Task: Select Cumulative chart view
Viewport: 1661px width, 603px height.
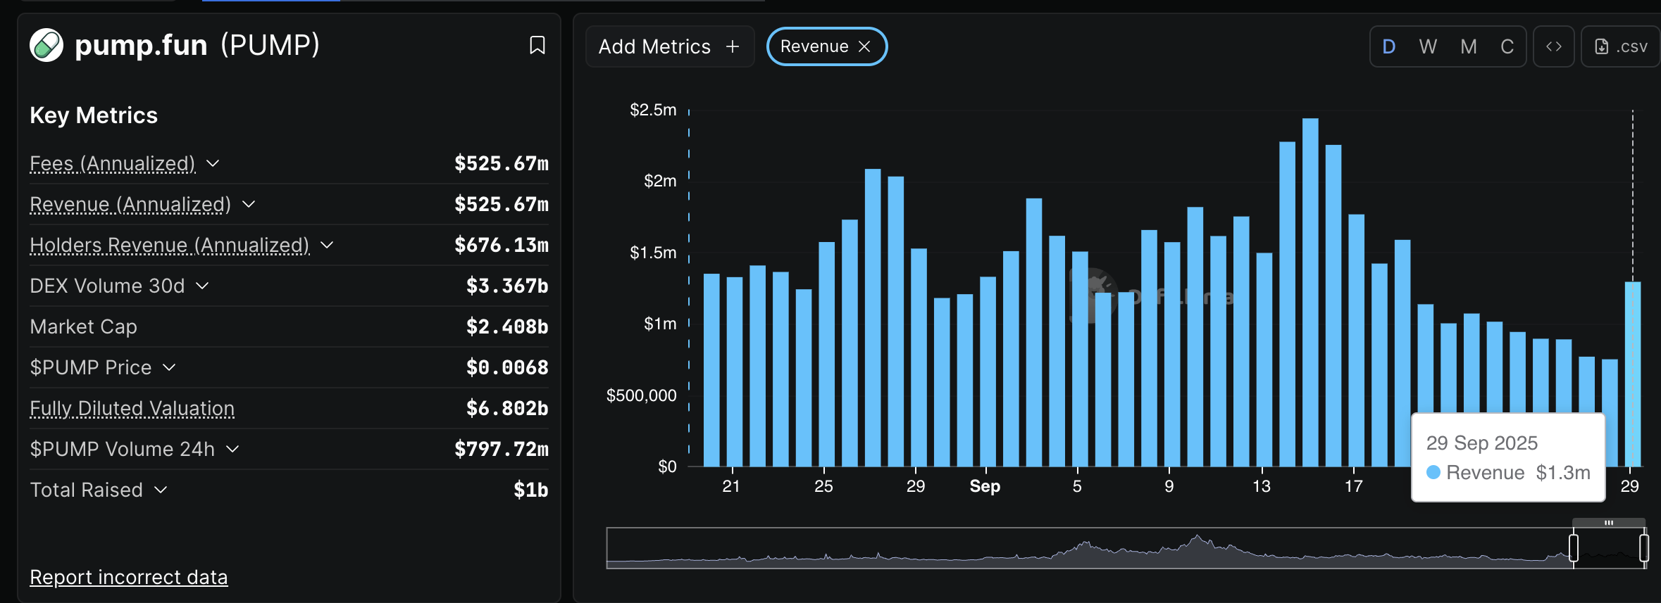Action: pos(1507,46)
